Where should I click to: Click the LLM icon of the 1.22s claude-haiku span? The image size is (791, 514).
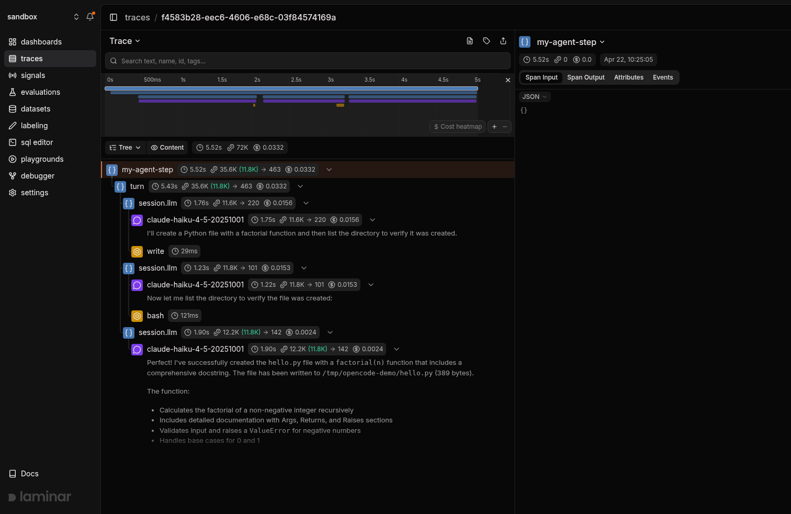pos(137,285)
